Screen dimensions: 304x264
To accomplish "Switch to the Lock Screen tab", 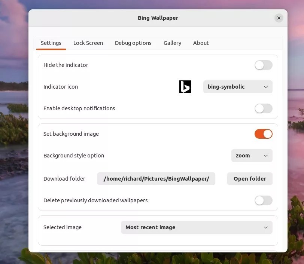I will point(88,43).
